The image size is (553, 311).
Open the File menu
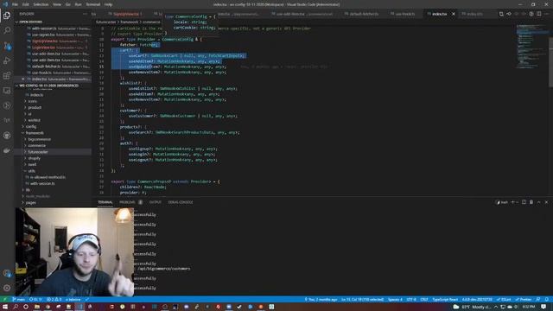coord(15,4)
